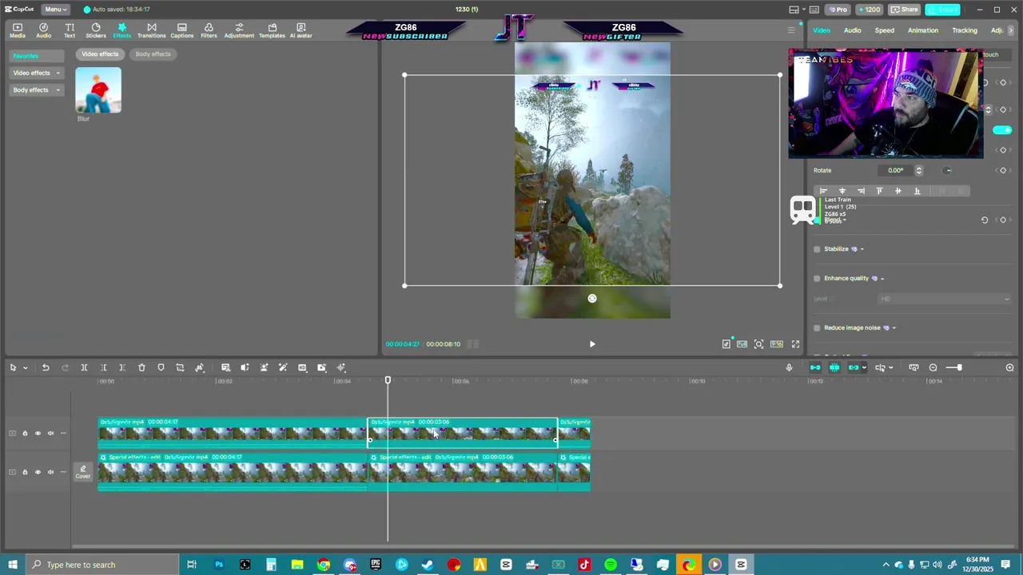Viewport: 1023px width, 575px height.
Task: Click the Rotate value stepper arrows
Action: click(x=918, y=170)
